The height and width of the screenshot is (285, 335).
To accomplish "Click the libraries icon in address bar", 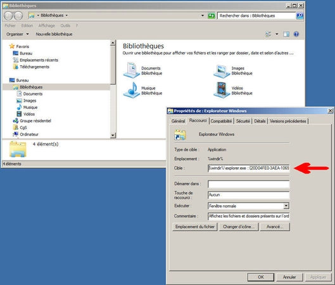I will coord(32,15).
